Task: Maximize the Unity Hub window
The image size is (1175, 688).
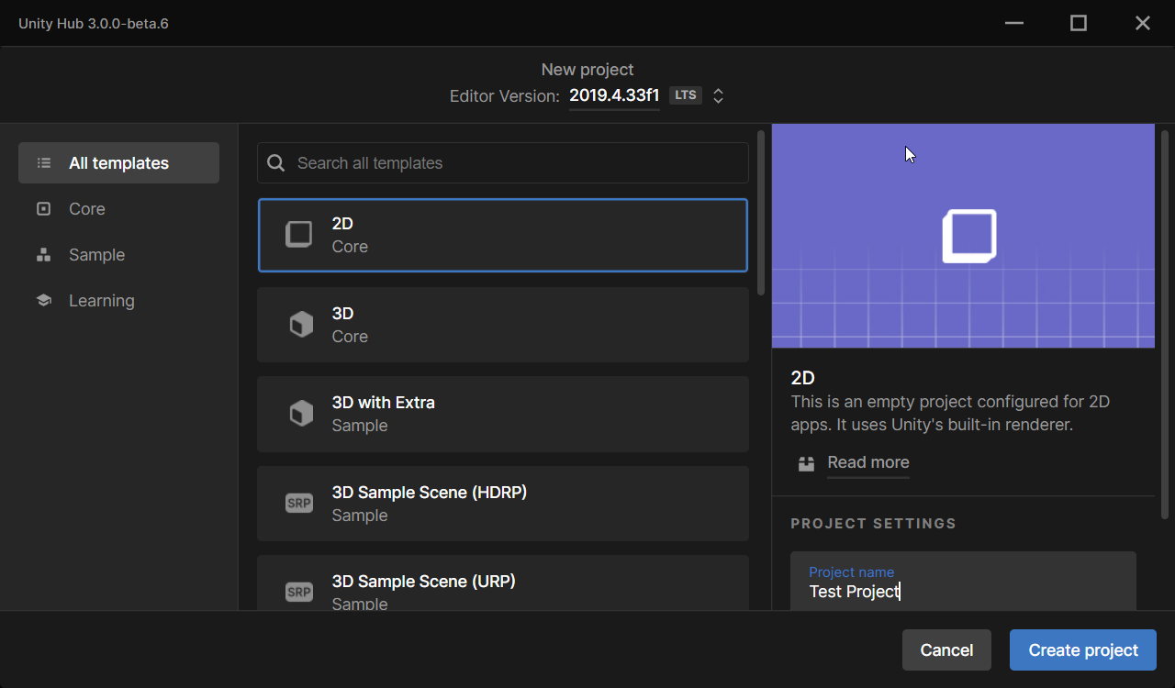Action: point(1079,23)
